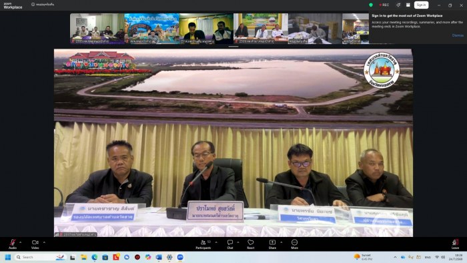The width and height of the screenshot is (467, 263).
Task: Expand the Chat options arrow
Action: click(x=238, y=242)
